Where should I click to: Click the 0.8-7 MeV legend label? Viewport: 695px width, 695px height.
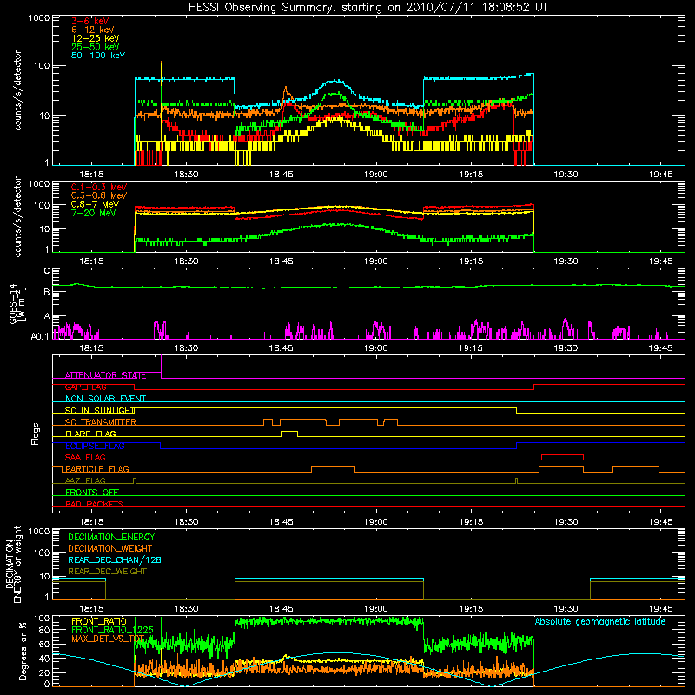tap(95, 204)
